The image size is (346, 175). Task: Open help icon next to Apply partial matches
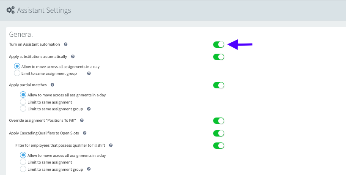point(52,85)
